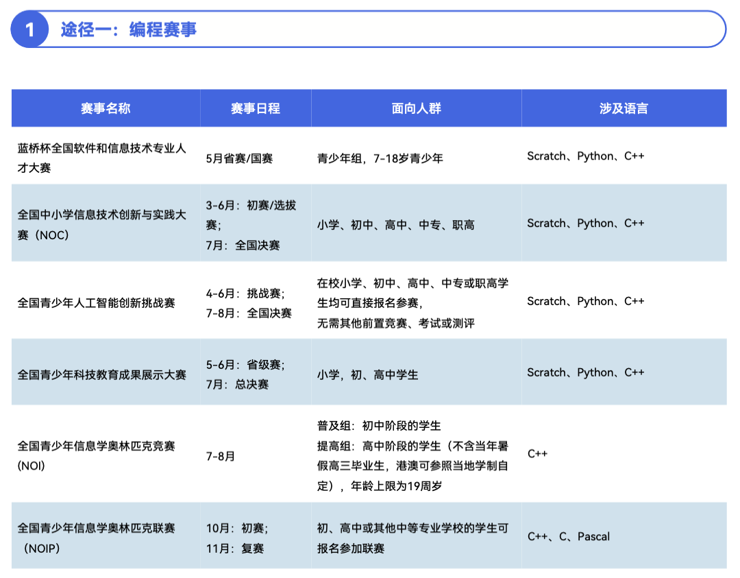This screenshot has height=578, width=740.
Task: Click the Scratch、Python、C++ cell in first row
Action: click(x=586, y=156)
